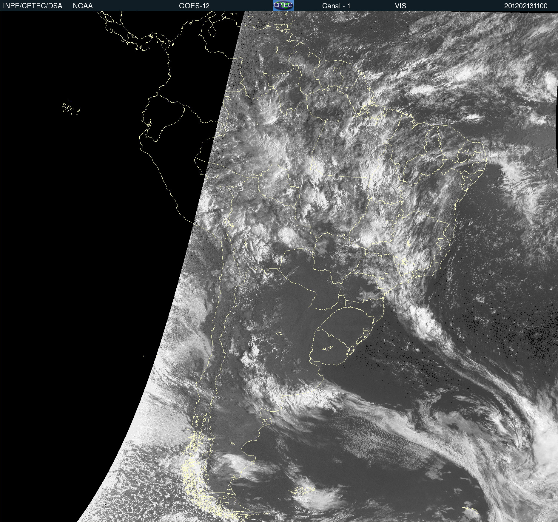Click the 'INPE/CPTEC/DSA' header text
Image resolution: width=558 pixels, height=522 pixels.
33,6
